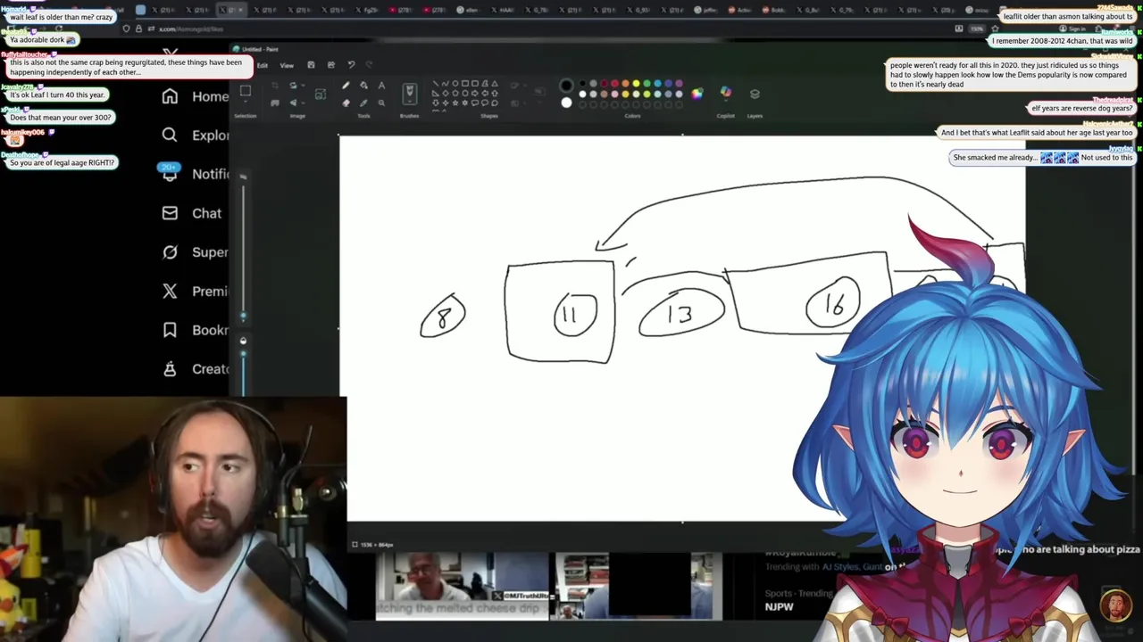Click the SuperGrok link in X sidebar
1143x642 pixels.
click(x=194, y=251)
